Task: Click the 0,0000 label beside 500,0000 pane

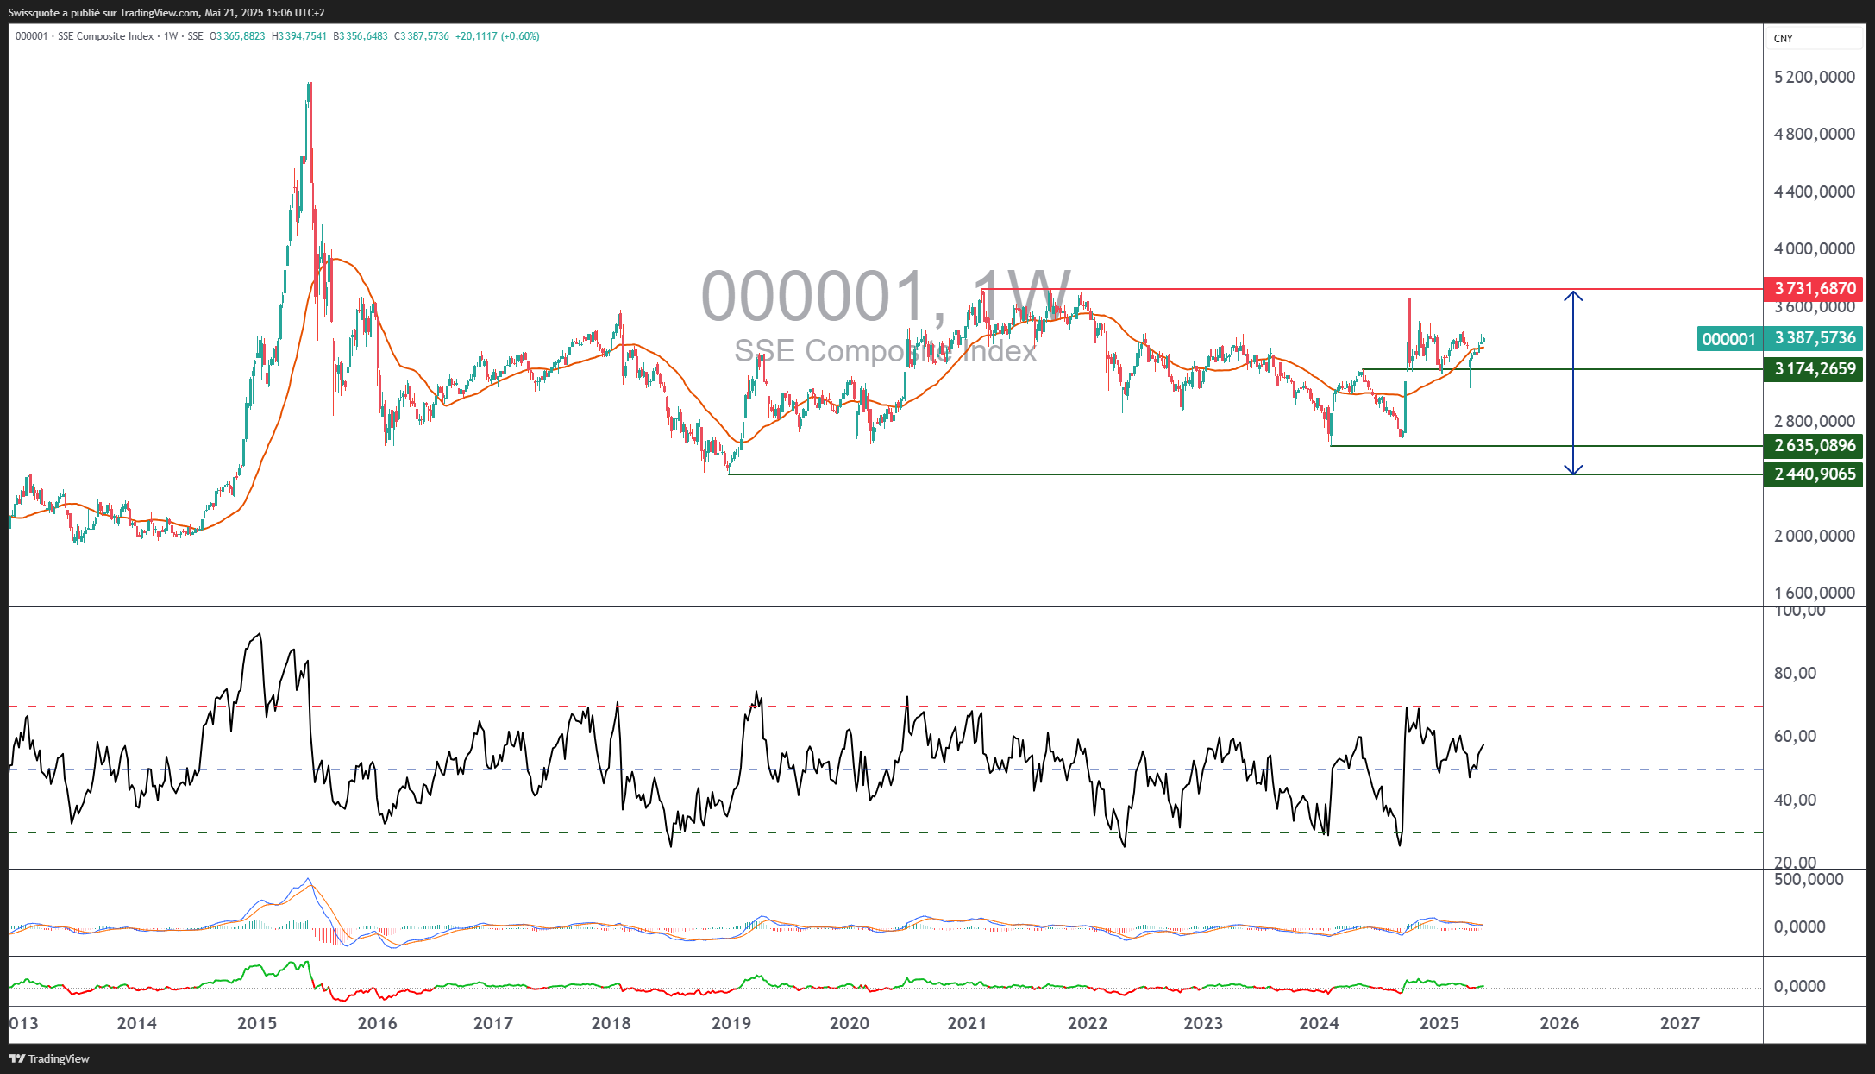Action: pos(1799,926)
